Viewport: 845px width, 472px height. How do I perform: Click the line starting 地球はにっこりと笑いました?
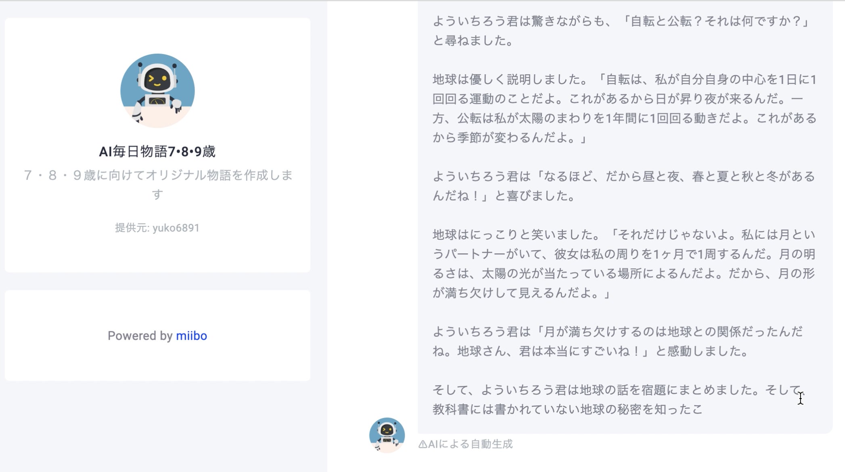coord(624,234)
